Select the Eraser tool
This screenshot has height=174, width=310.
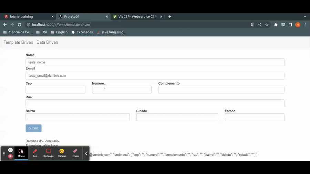(75, 153)
